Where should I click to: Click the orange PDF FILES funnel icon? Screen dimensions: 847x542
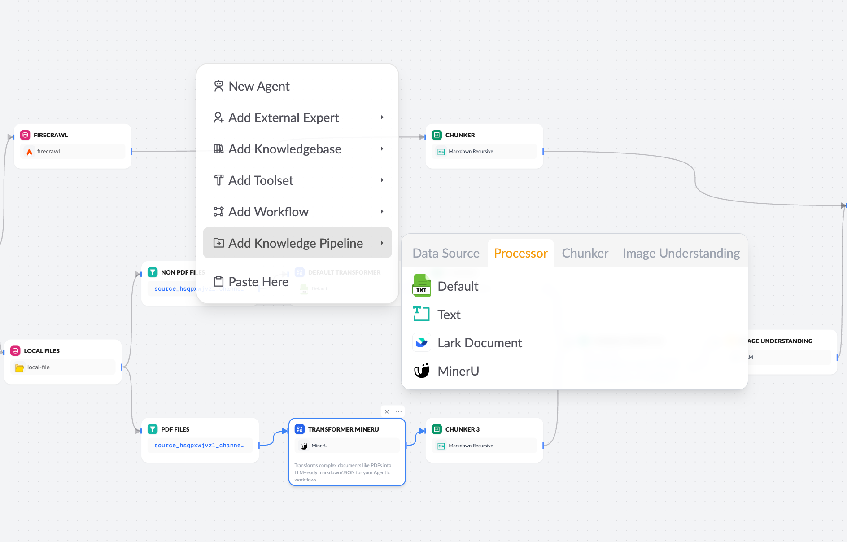[x=153, y=429]
